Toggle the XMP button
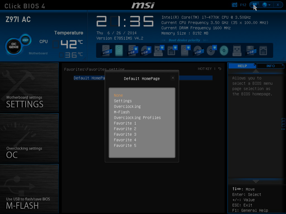Viewport: 286px width, 214px height. 25,40
